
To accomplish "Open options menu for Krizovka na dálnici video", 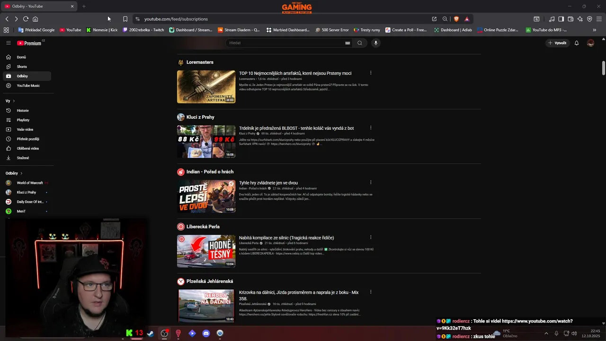I will [371, 292].
